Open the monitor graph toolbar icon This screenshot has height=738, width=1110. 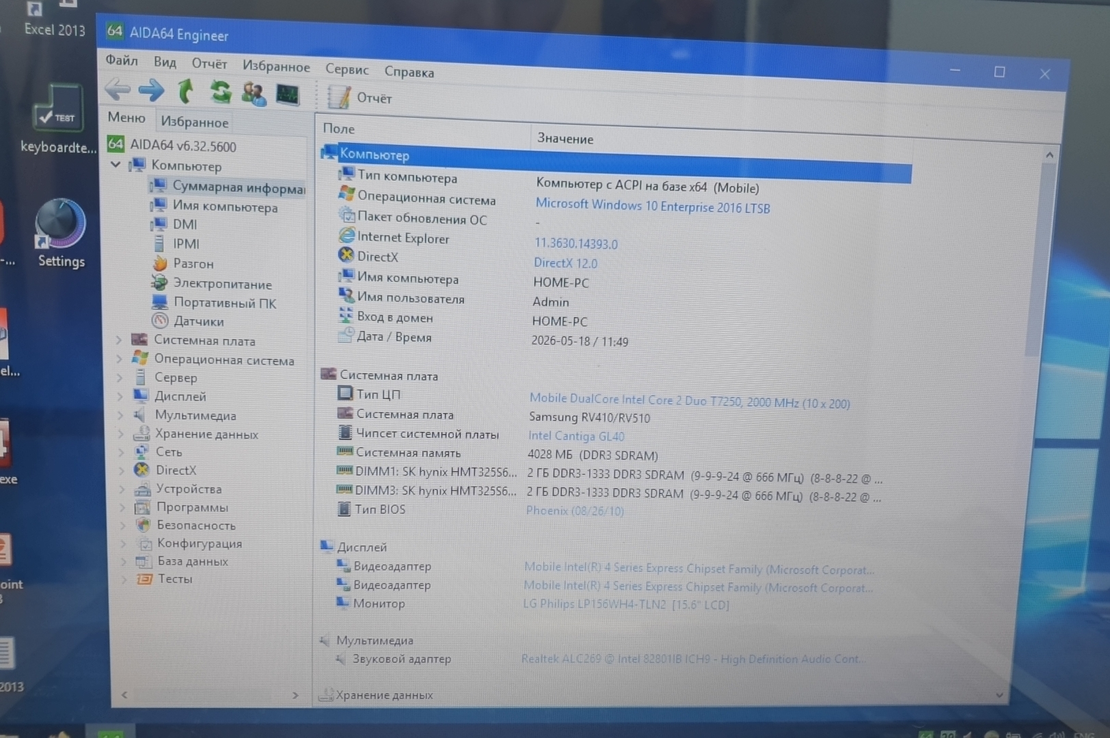(x=288, y=94)
